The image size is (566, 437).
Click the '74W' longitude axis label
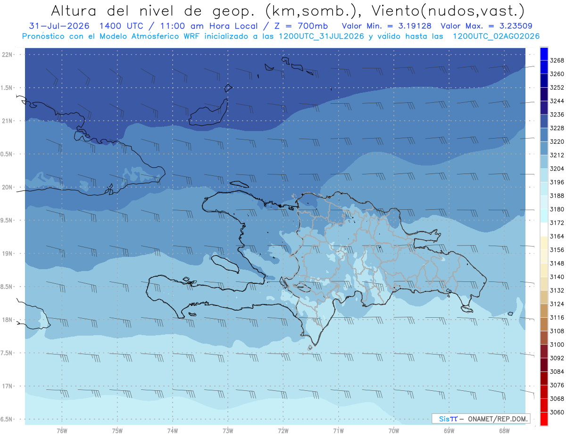tap(173, 430)
